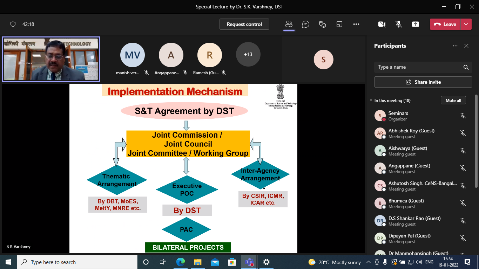Click the S K Varshney video thumbnail

51,59
